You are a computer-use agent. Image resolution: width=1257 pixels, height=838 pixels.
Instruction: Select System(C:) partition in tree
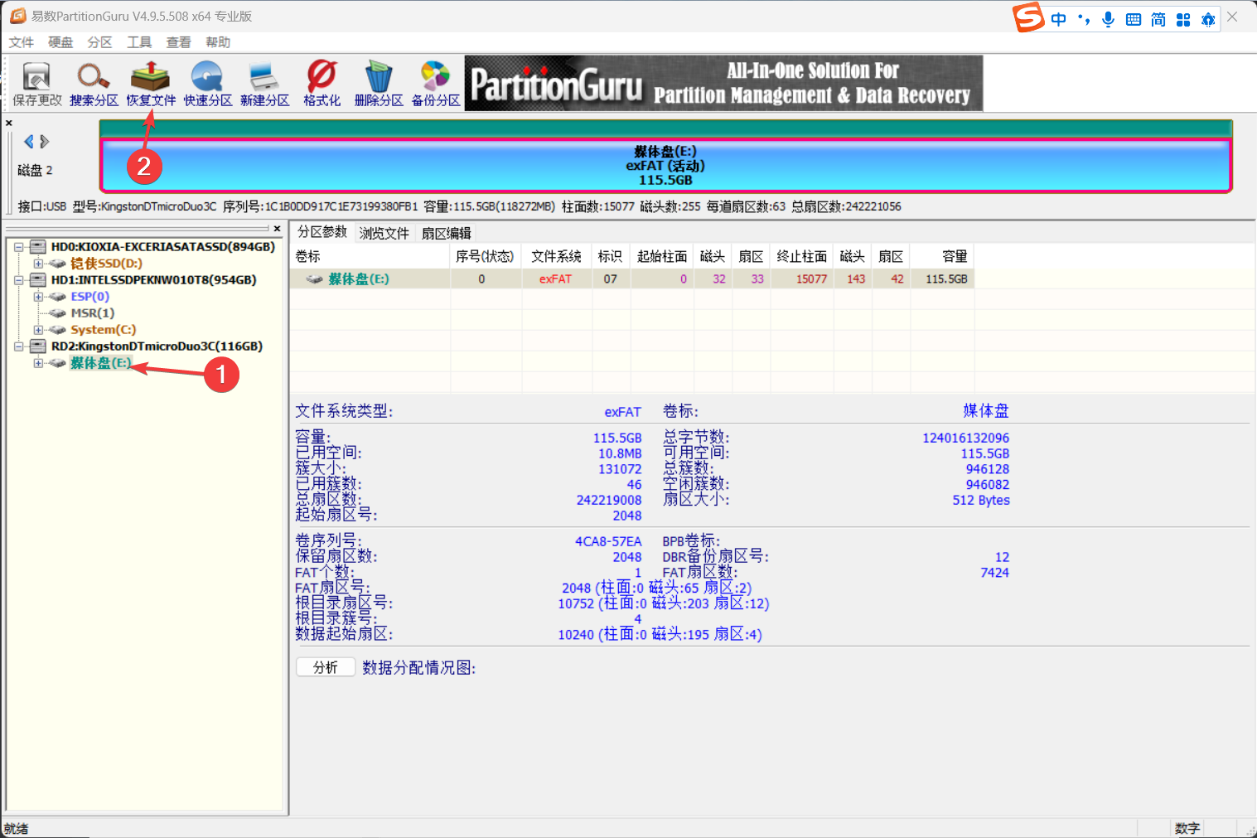click(103, 330)
